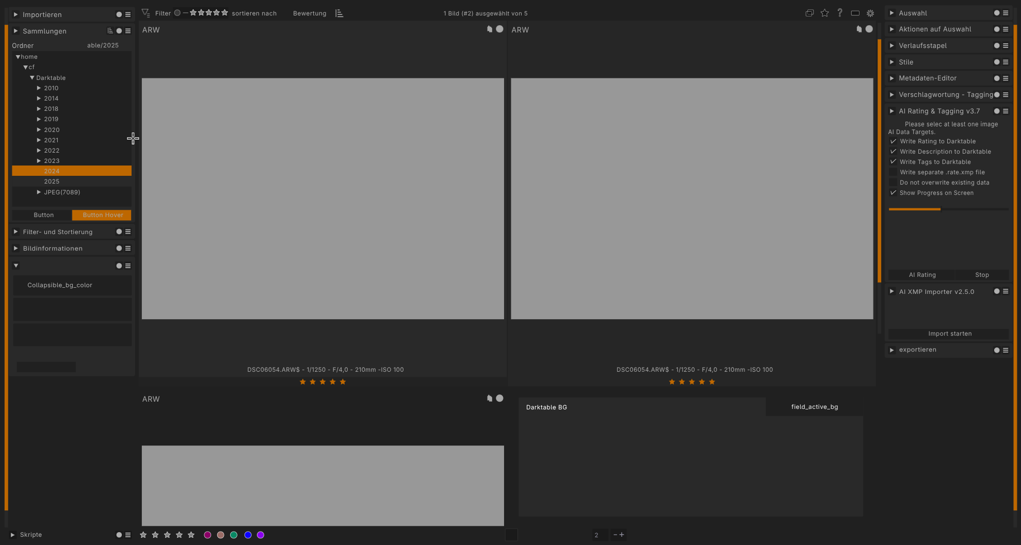This screenshot has height=545, width=1021.
Task: Expand the 2019 folder in tree
Action: [39, 119]
